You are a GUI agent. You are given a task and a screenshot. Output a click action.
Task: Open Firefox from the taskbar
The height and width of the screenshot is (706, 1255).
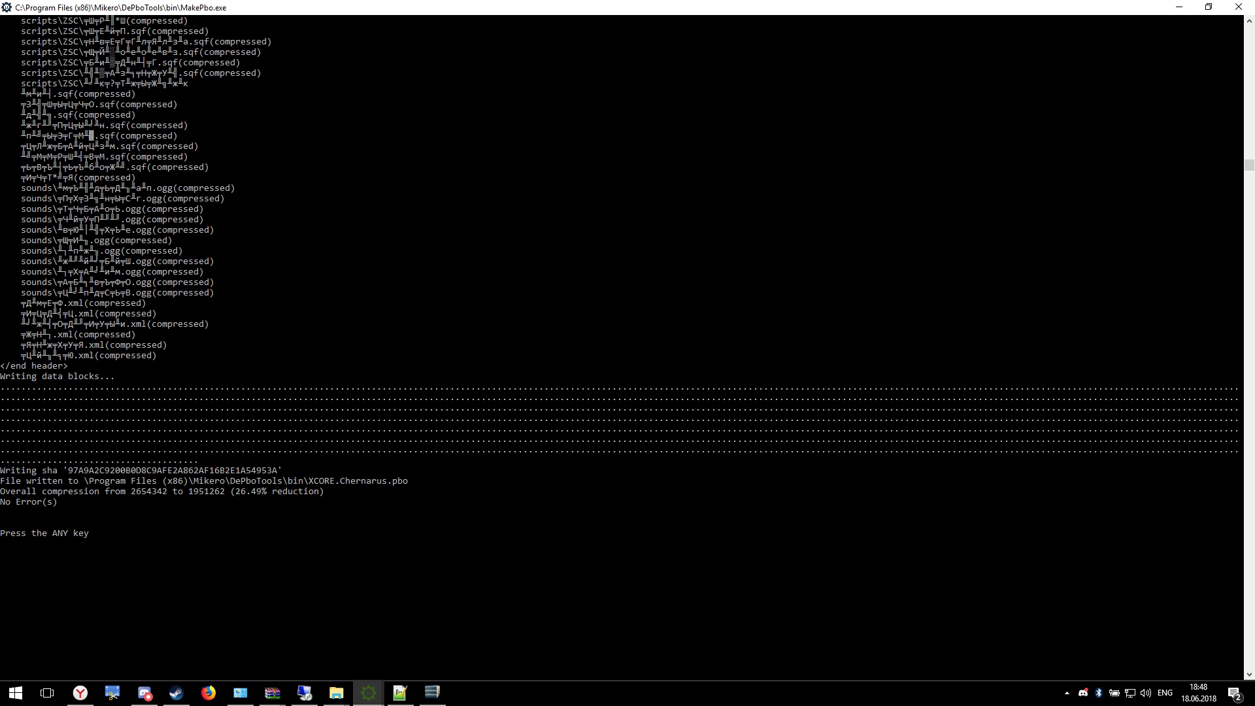[209, 693]
